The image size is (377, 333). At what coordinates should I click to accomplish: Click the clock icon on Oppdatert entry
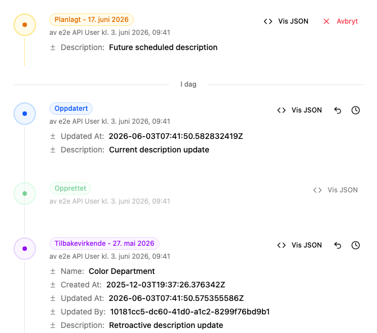pyautogui.click(x=355, y=110)
